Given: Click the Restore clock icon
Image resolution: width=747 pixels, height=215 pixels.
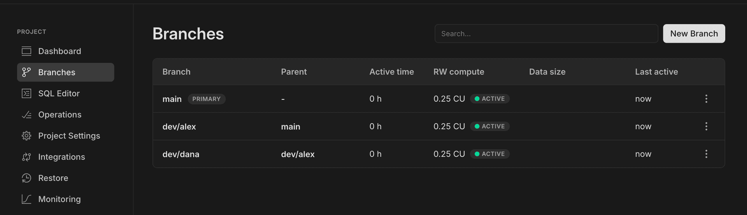Looking at the screenshot, I should coord(26,178).
